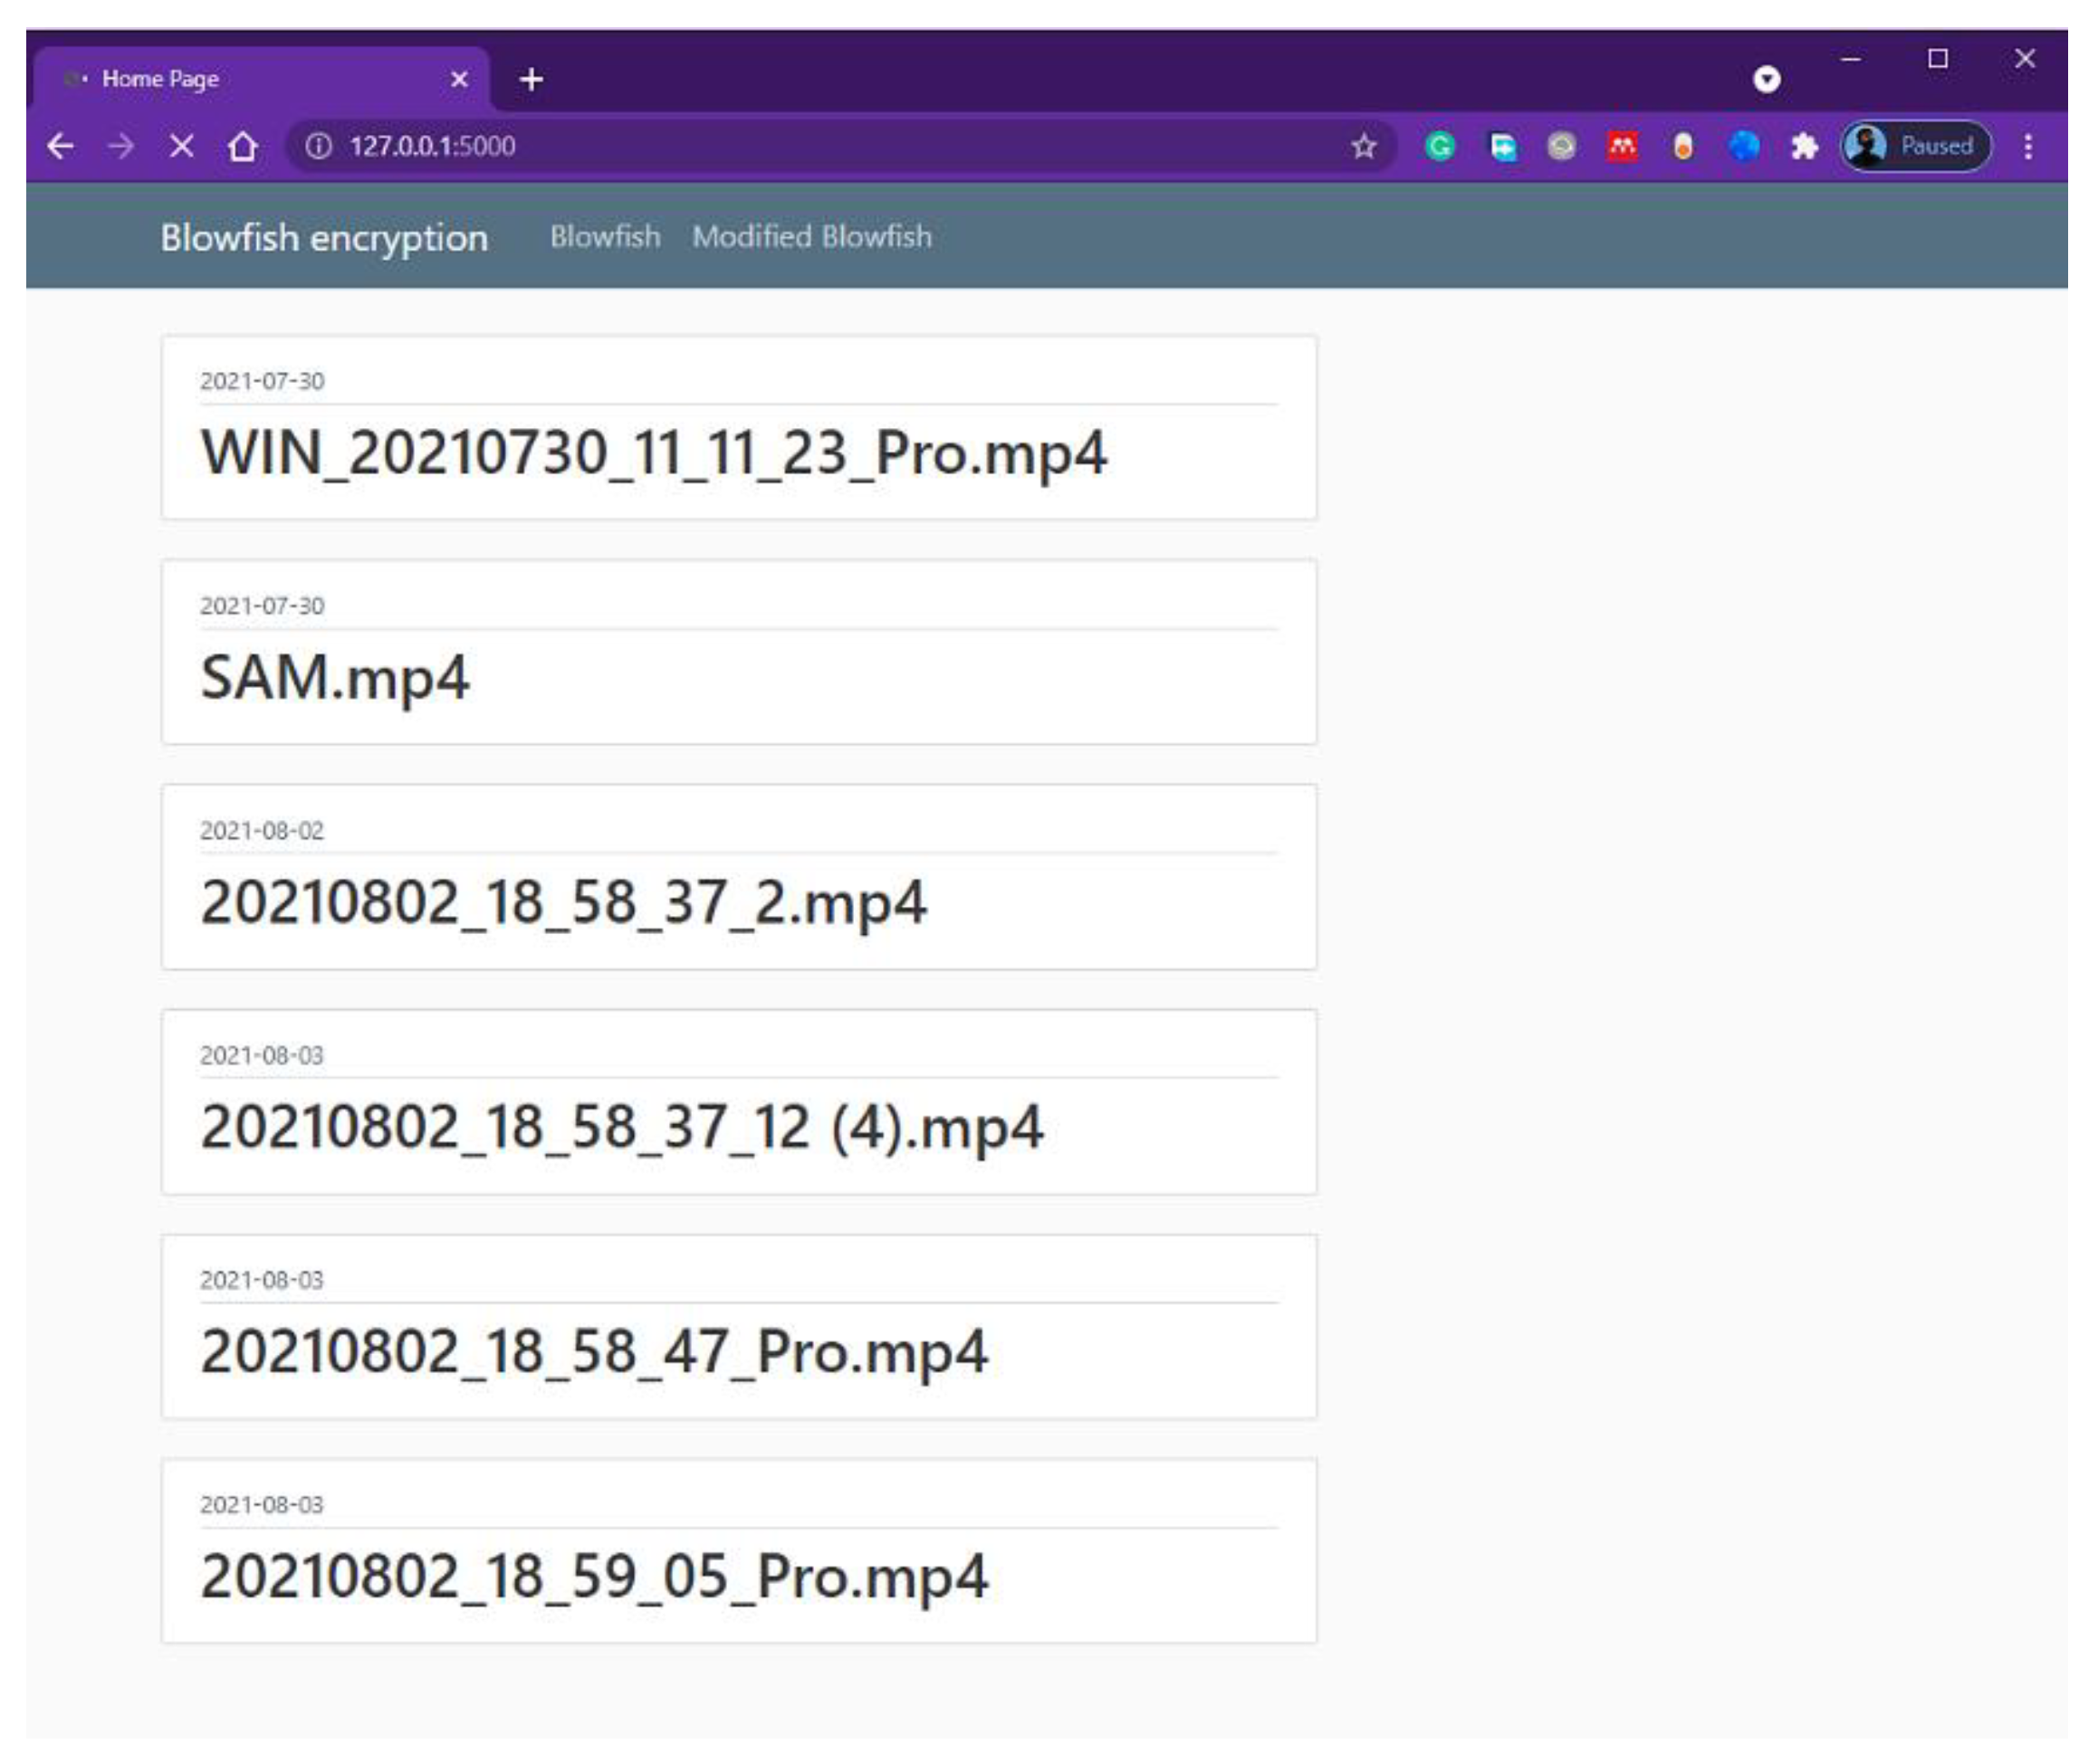Open the Modified Blowfish nav link
Image resolution: width=2098 pixels, height=1764 pixels.
(x=811, y=237)
